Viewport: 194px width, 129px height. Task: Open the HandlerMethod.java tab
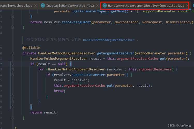tap(16, 6)
